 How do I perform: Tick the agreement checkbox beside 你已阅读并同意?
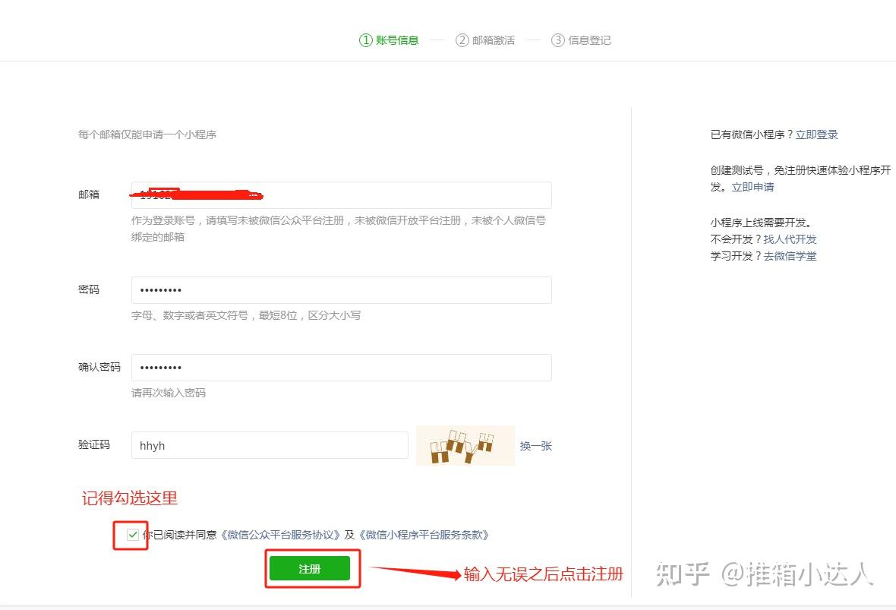[133, 535]
